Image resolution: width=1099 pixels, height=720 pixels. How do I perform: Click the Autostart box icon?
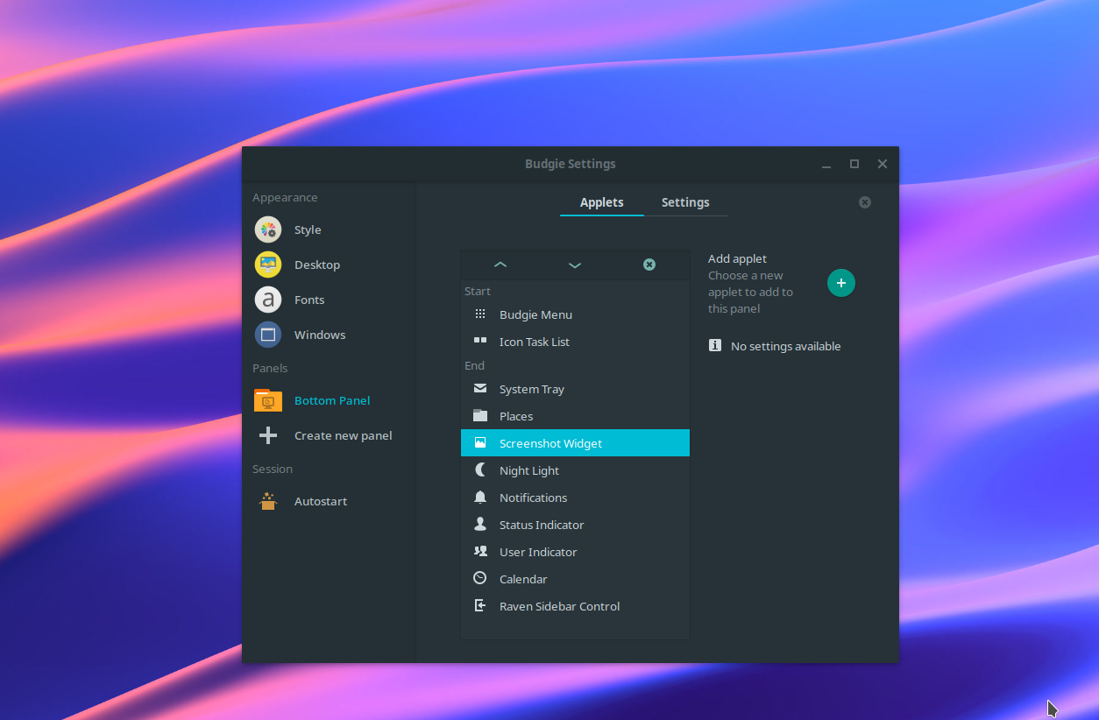(x=268, y=501)
